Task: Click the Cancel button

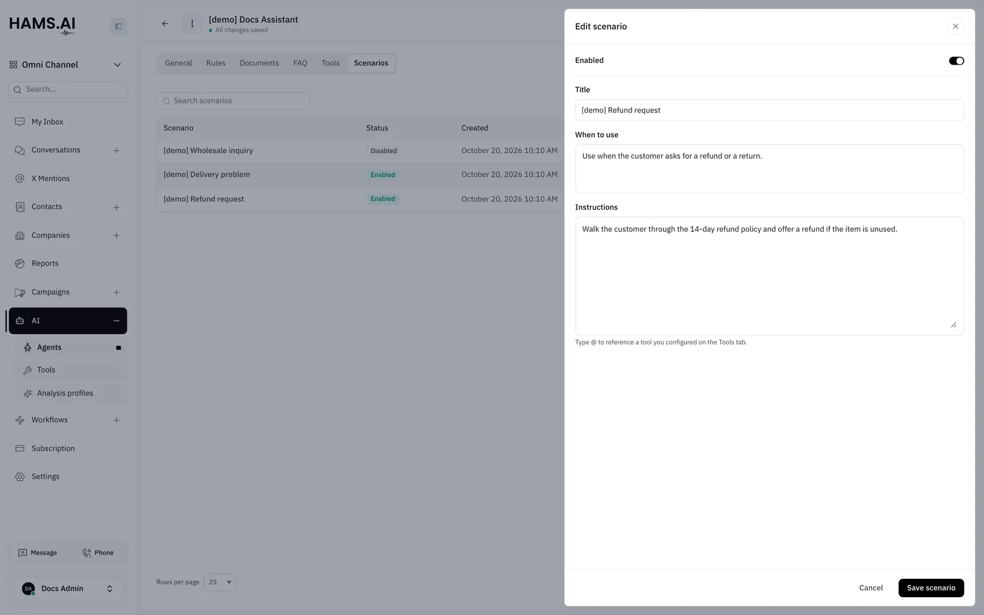Action: (x=871, y=588)
